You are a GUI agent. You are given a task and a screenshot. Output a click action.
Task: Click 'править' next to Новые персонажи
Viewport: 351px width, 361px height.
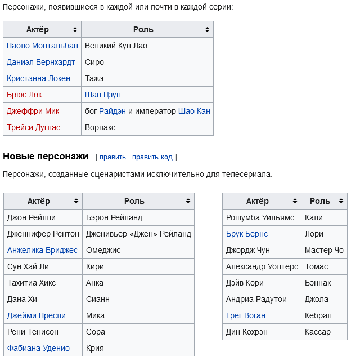(112, 157)
